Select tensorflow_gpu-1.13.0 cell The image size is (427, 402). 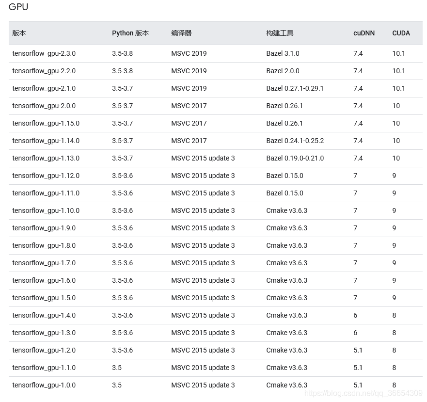(x=46, y=159)
